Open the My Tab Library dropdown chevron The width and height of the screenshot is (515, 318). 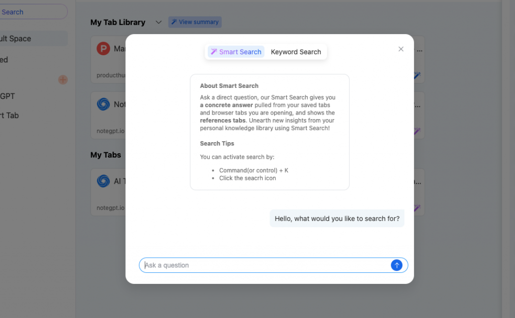(x=158, y=22)
